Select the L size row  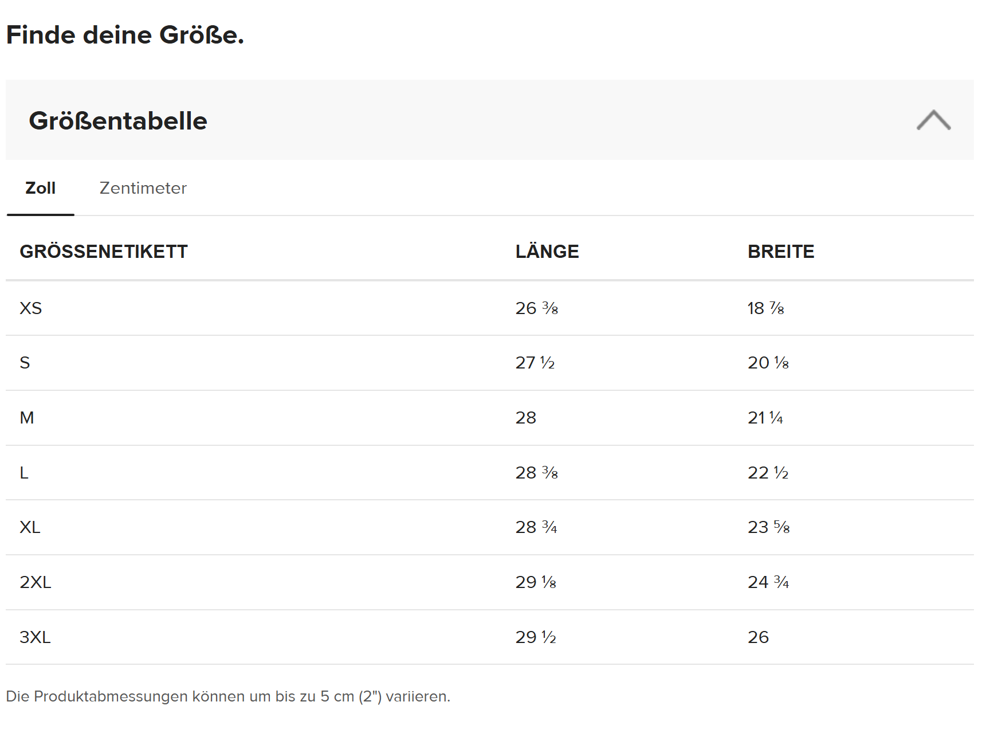coord(25,473)
